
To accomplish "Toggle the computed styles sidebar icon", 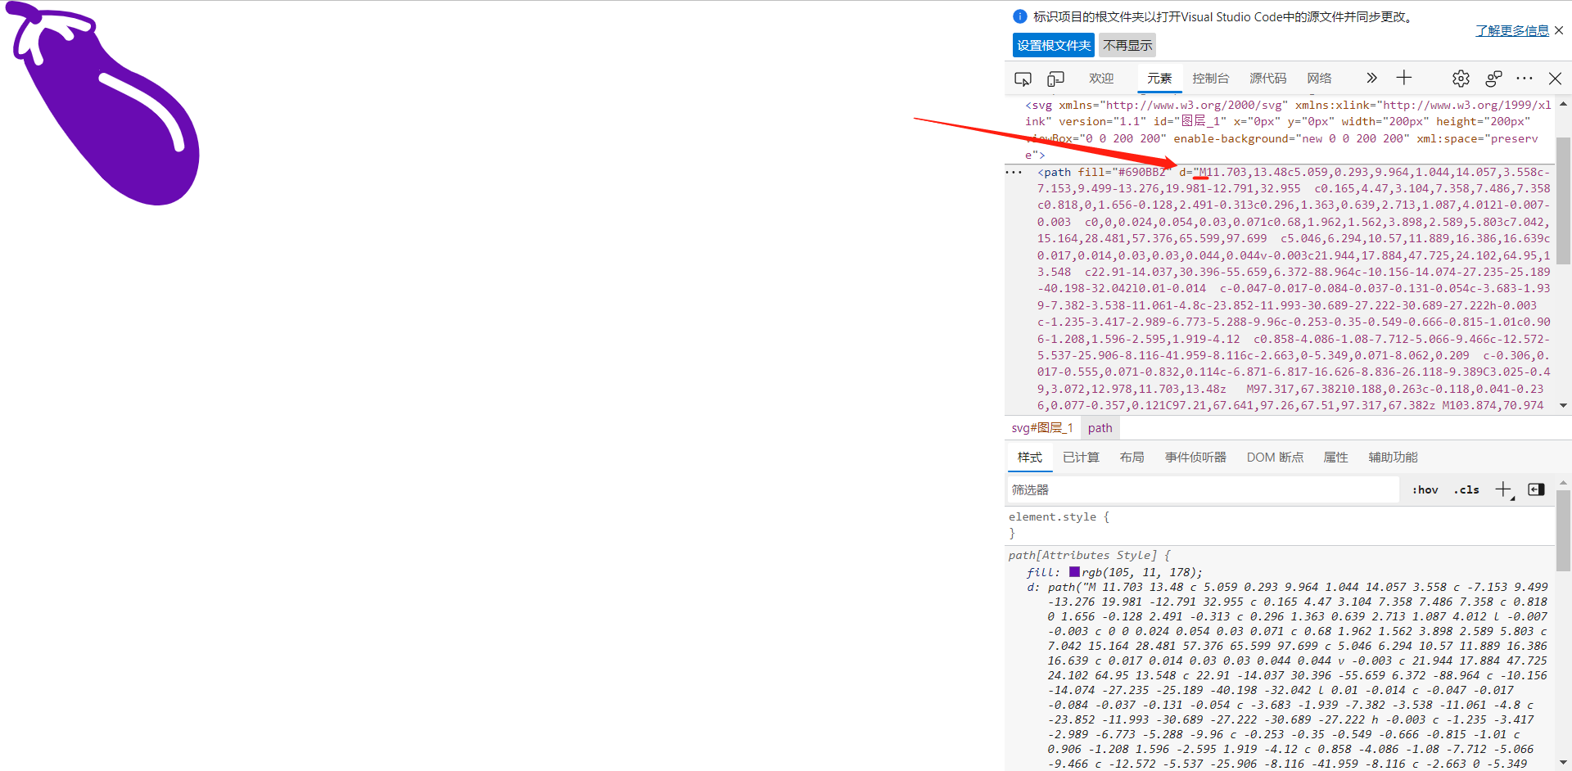I will 1536,489.
